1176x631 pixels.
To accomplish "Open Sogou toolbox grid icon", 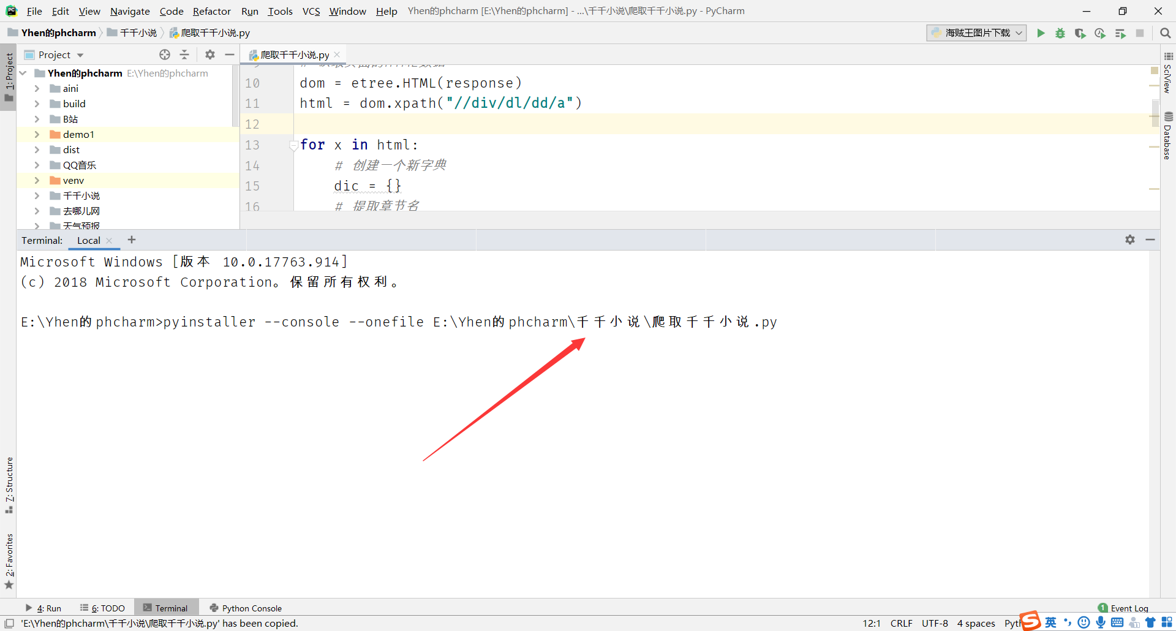I will (1167, 623).
